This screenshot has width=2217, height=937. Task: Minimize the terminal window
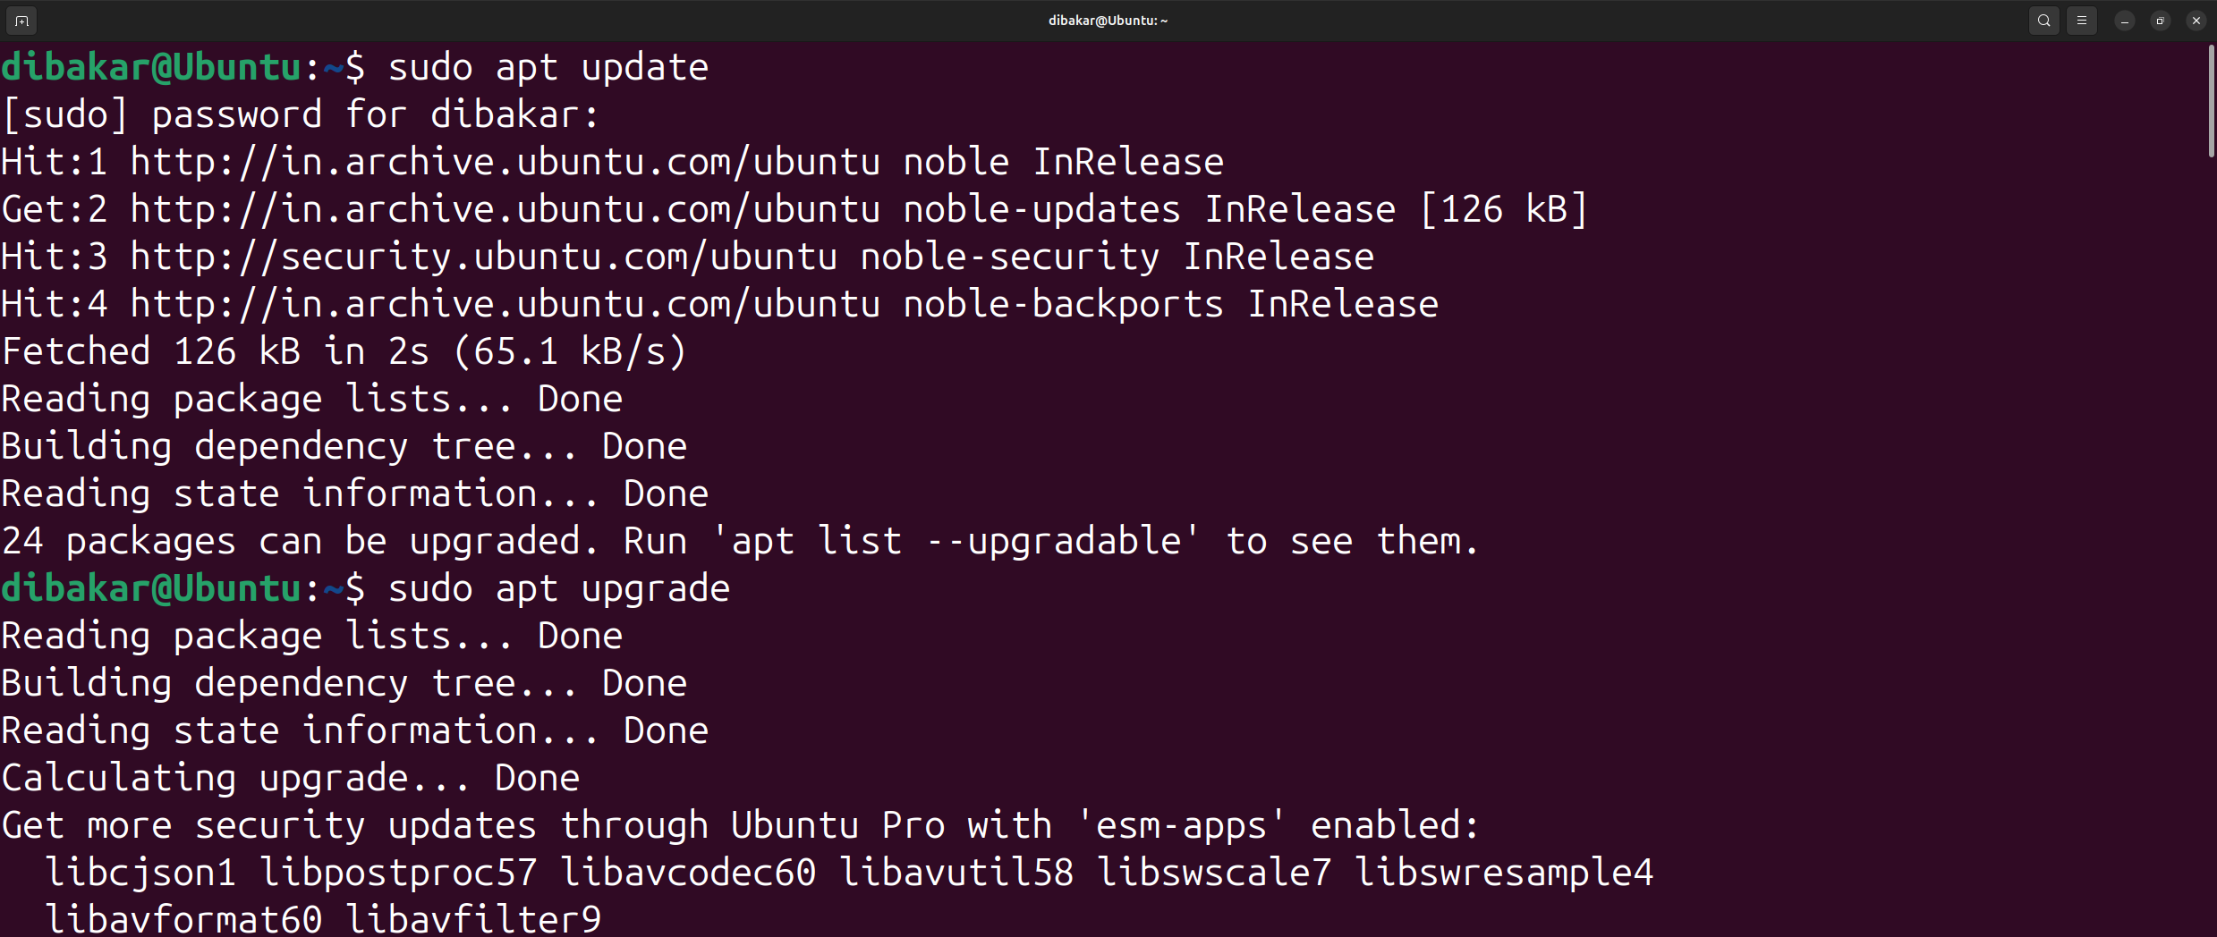click(x=2125, y=21)
